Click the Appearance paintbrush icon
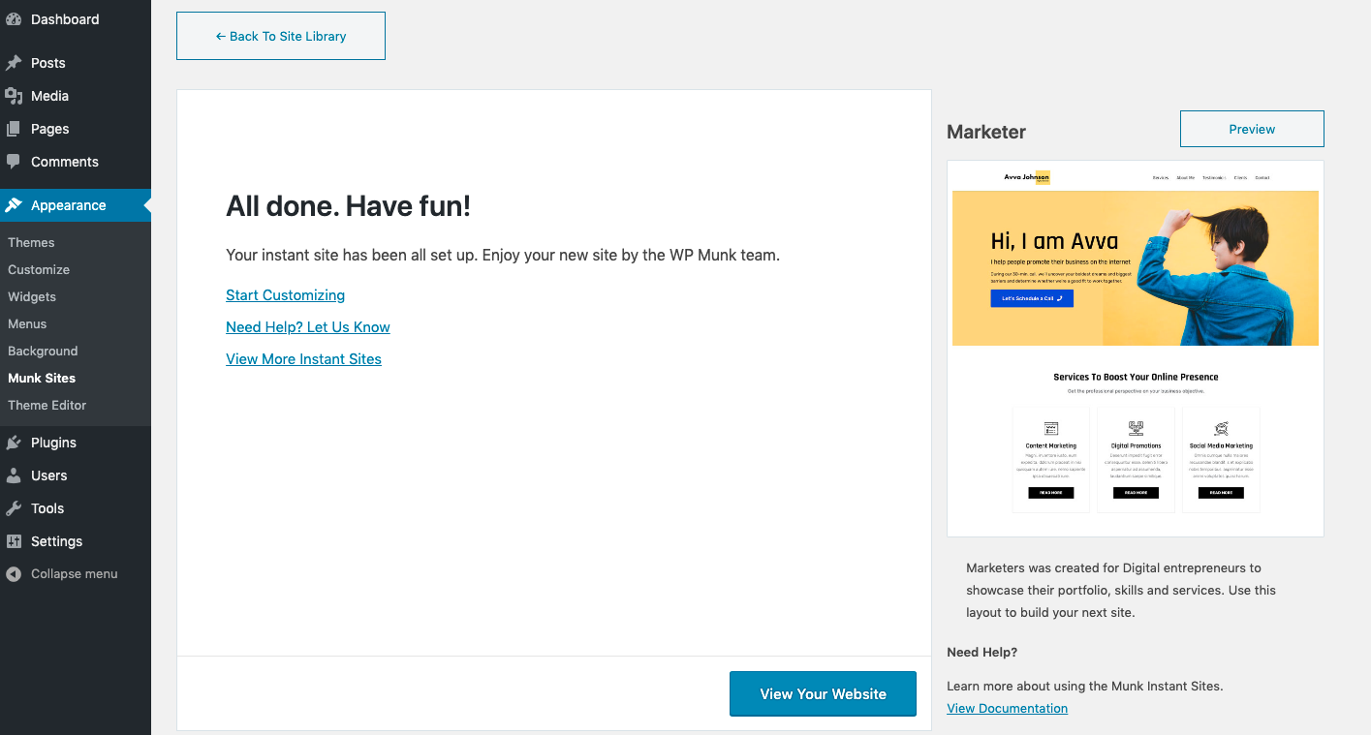This screenshot has width=1371, height=735. coord(14,205)
